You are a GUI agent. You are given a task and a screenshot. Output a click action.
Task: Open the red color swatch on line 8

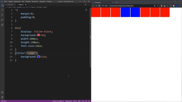coord(38,35)
